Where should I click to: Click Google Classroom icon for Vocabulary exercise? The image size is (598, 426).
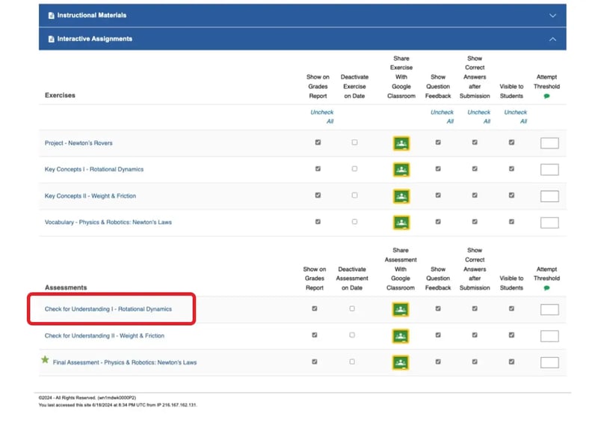(401, 223)
